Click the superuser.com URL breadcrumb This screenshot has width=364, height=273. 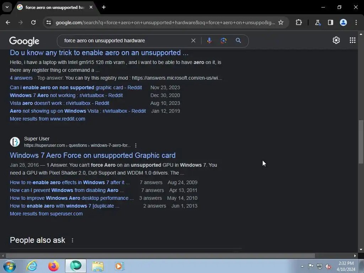click(x=77, y=145)
